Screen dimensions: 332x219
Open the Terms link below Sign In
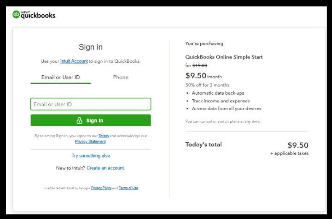[x=104, y=136]
